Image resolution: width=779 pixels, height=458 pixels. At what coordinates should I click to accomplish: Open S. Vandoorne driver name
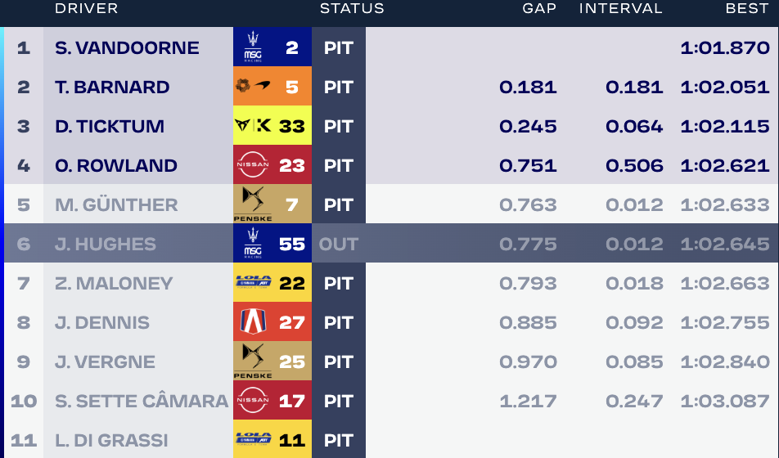(127, 47)
